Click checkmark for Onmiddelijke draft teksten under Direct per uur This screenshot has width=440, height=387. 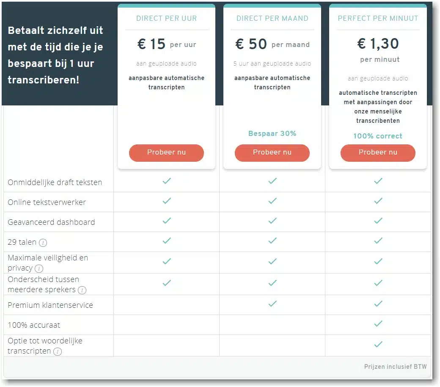point(166,181)
